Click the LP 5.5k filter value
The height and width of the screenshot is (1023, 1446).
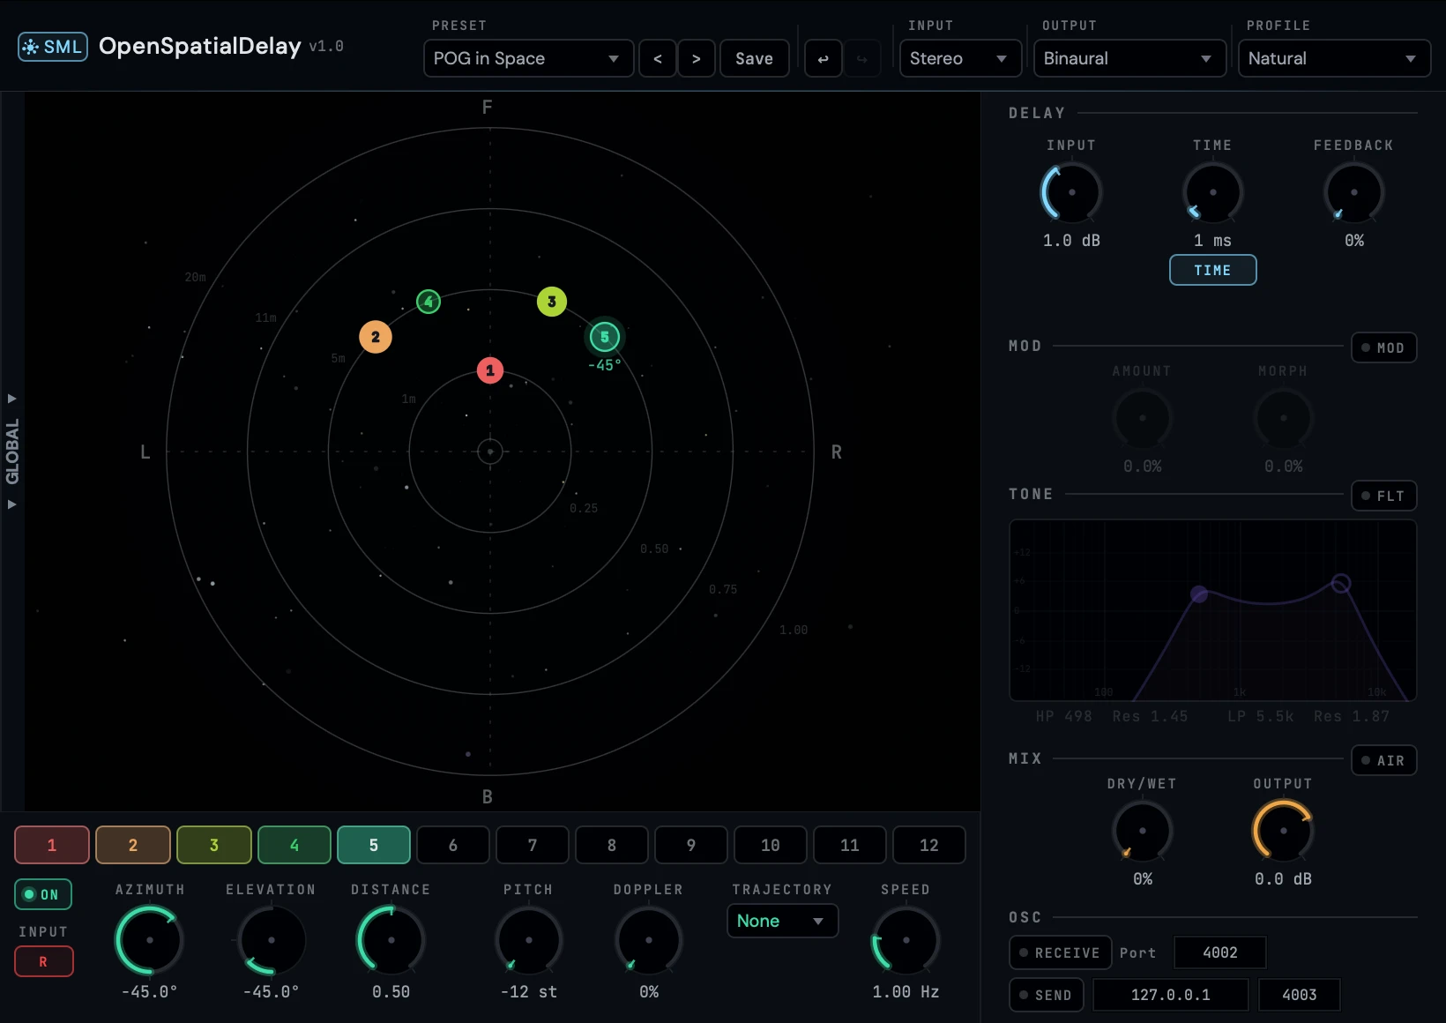(1261, 716)
